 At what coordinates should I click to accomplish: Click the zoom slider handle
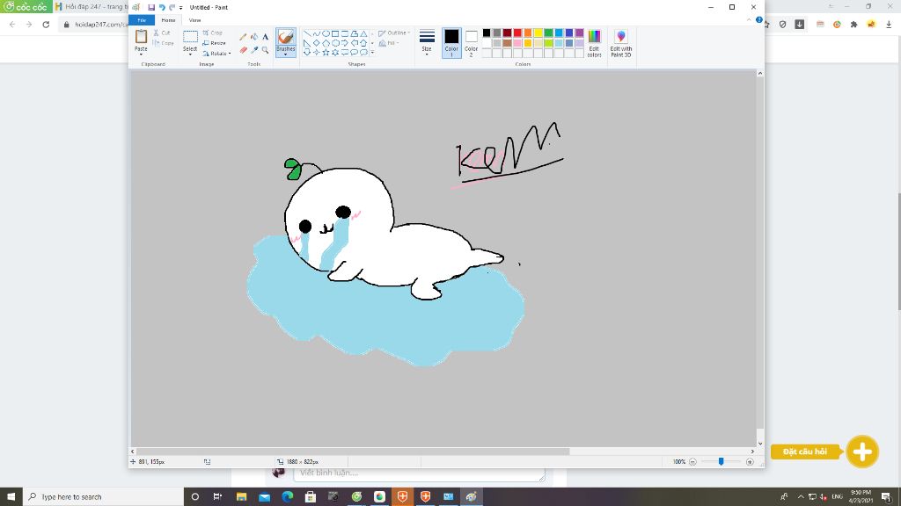[x=722, y=462]
